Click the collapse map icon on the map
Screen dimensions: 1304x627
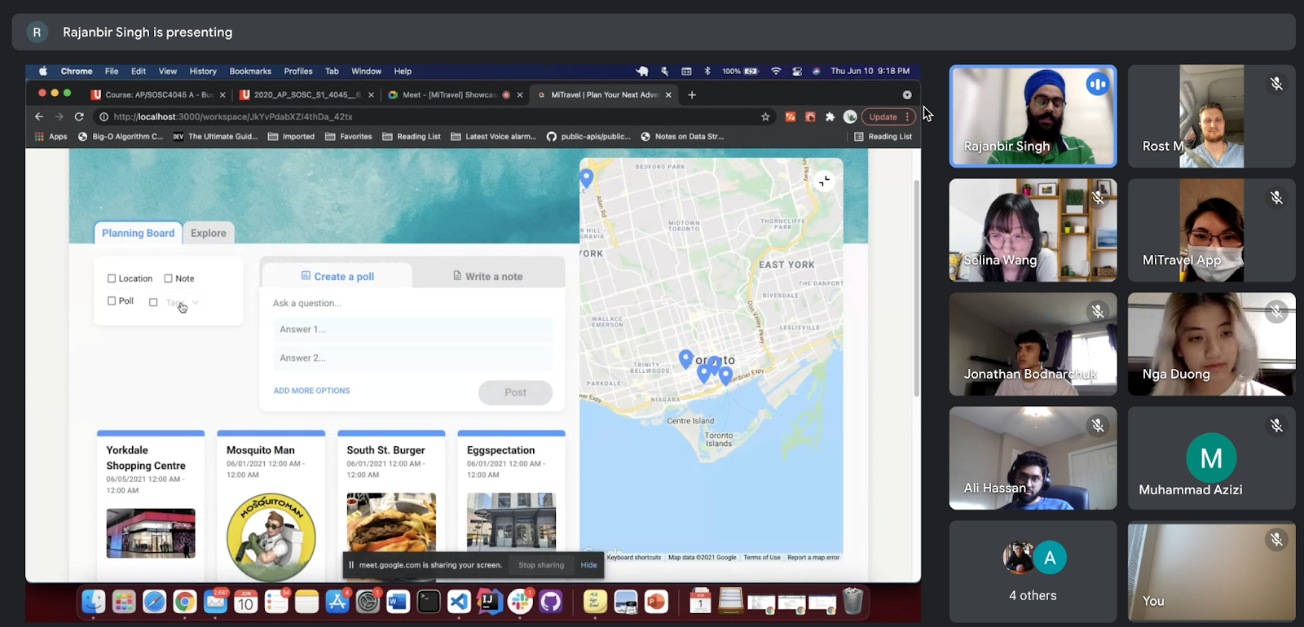[824, 181]
